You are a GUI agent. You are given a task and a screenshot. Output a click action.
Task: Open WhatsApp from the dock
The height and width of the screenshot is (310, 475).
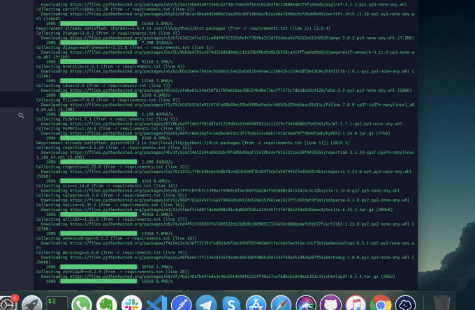pyautogui.click(x=82, y=303)
